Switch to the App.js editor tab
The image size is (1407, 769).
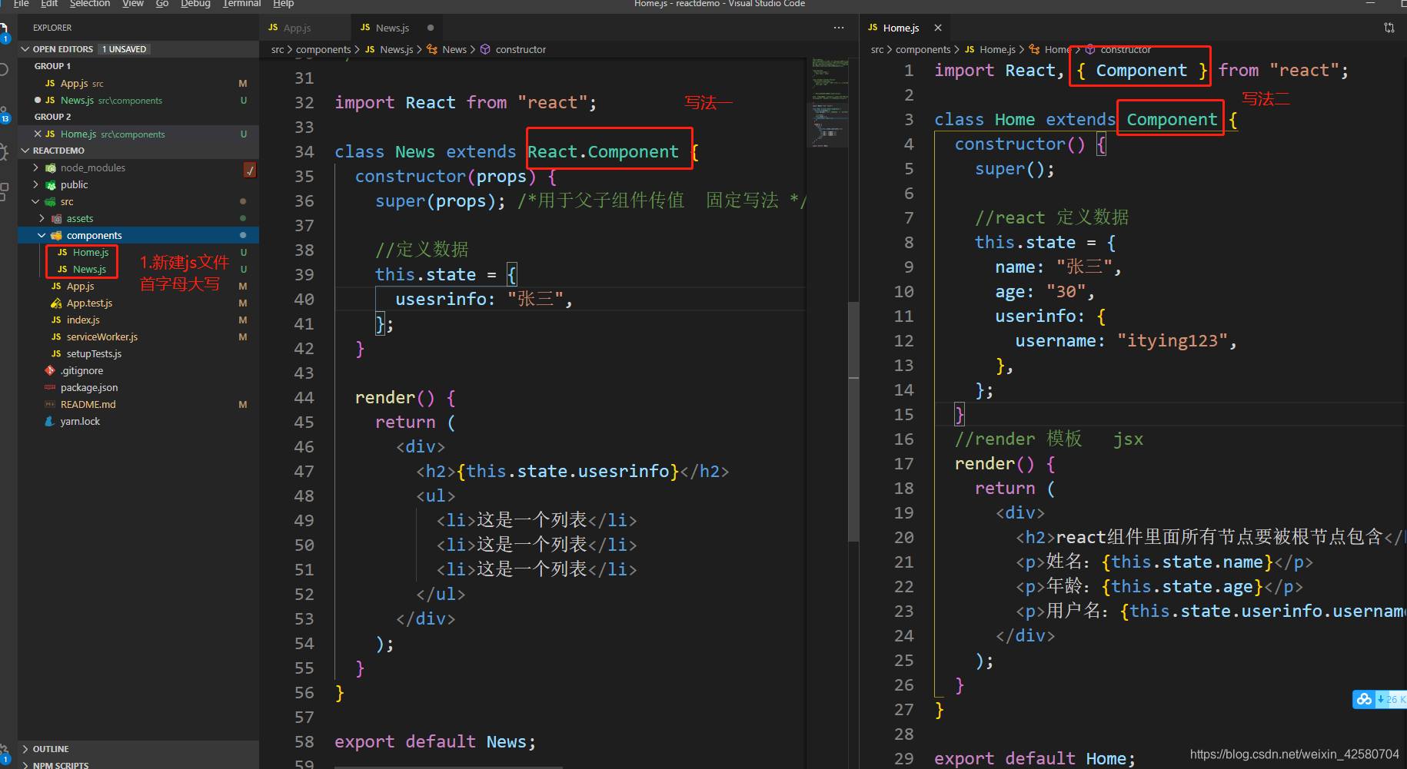(304, 28)
